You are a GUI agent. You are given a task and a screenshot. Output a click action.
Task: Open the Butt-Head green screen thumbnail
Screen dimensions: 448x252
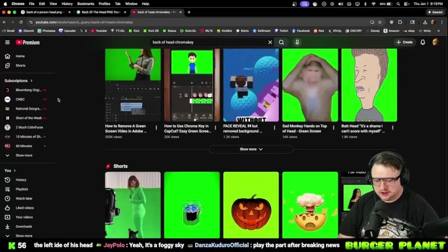click(369, 85)
